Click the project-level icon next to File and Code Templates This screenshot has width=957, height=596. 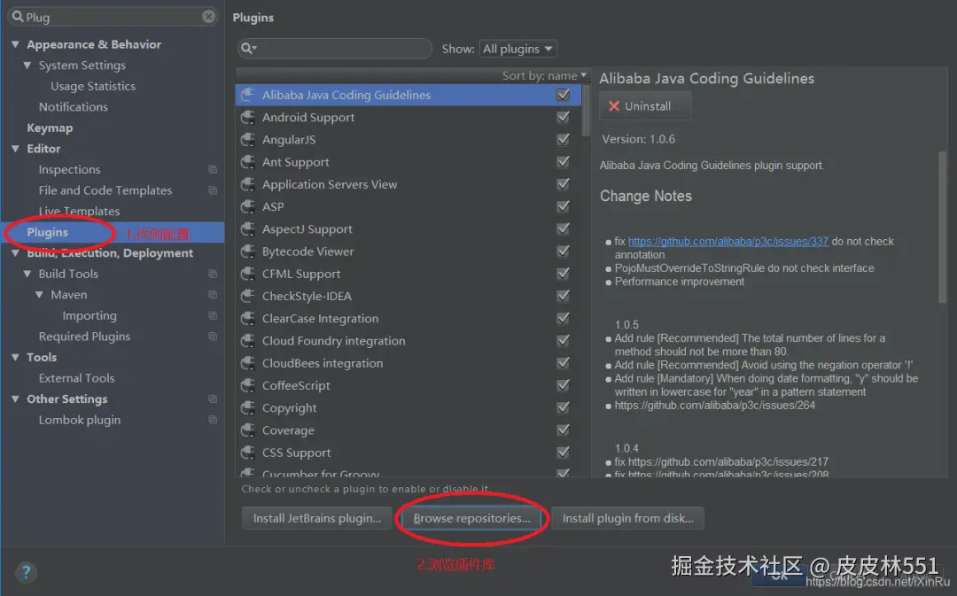coord(213,190)
